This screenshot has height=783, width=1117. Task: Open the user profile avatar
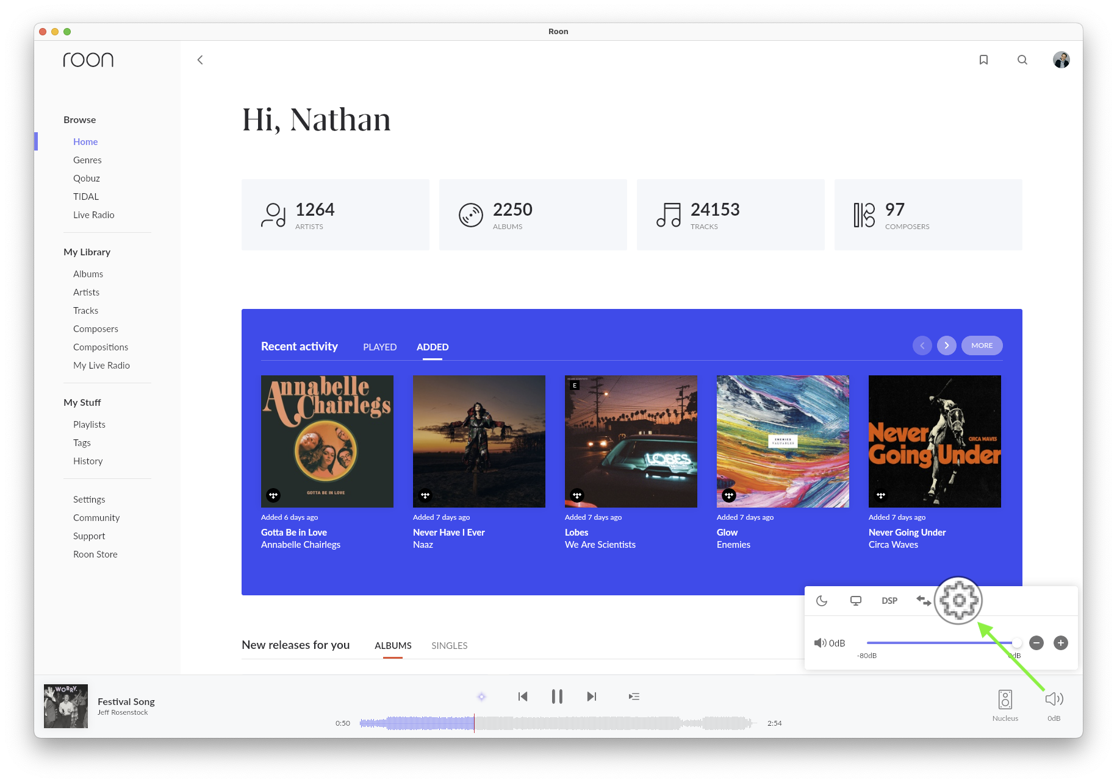coord(1061,60)
